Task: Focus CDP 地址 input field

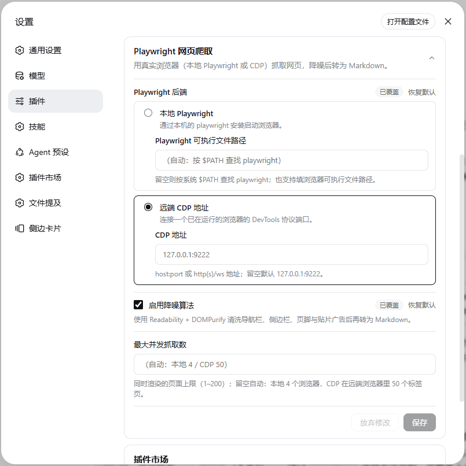Action: click(292, 254)
